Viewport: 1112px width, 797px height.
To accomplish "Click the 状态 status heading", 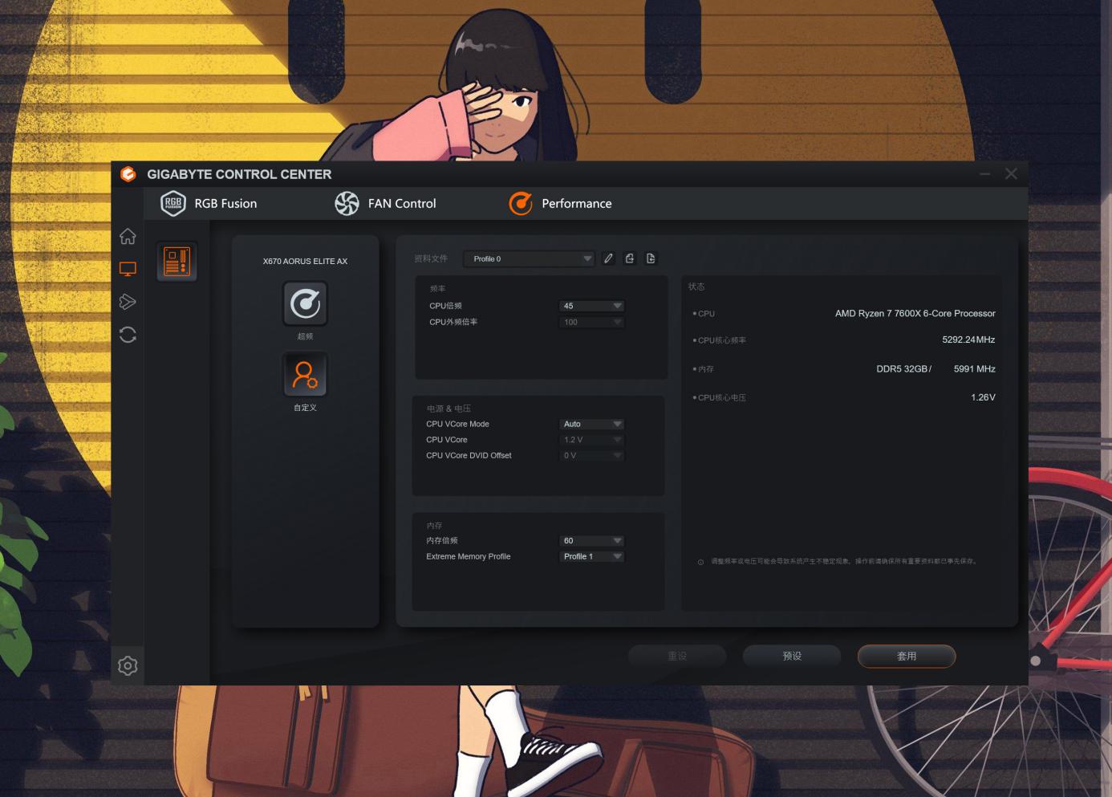I will (x=696, y=287).
